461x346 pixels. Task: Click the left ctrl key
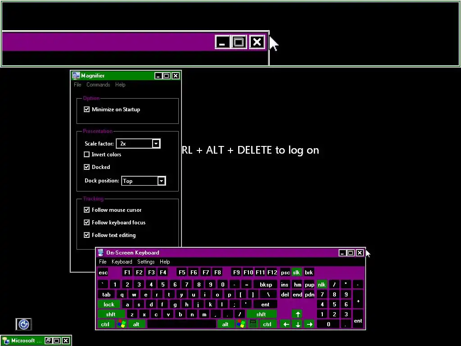pos(105,324)
